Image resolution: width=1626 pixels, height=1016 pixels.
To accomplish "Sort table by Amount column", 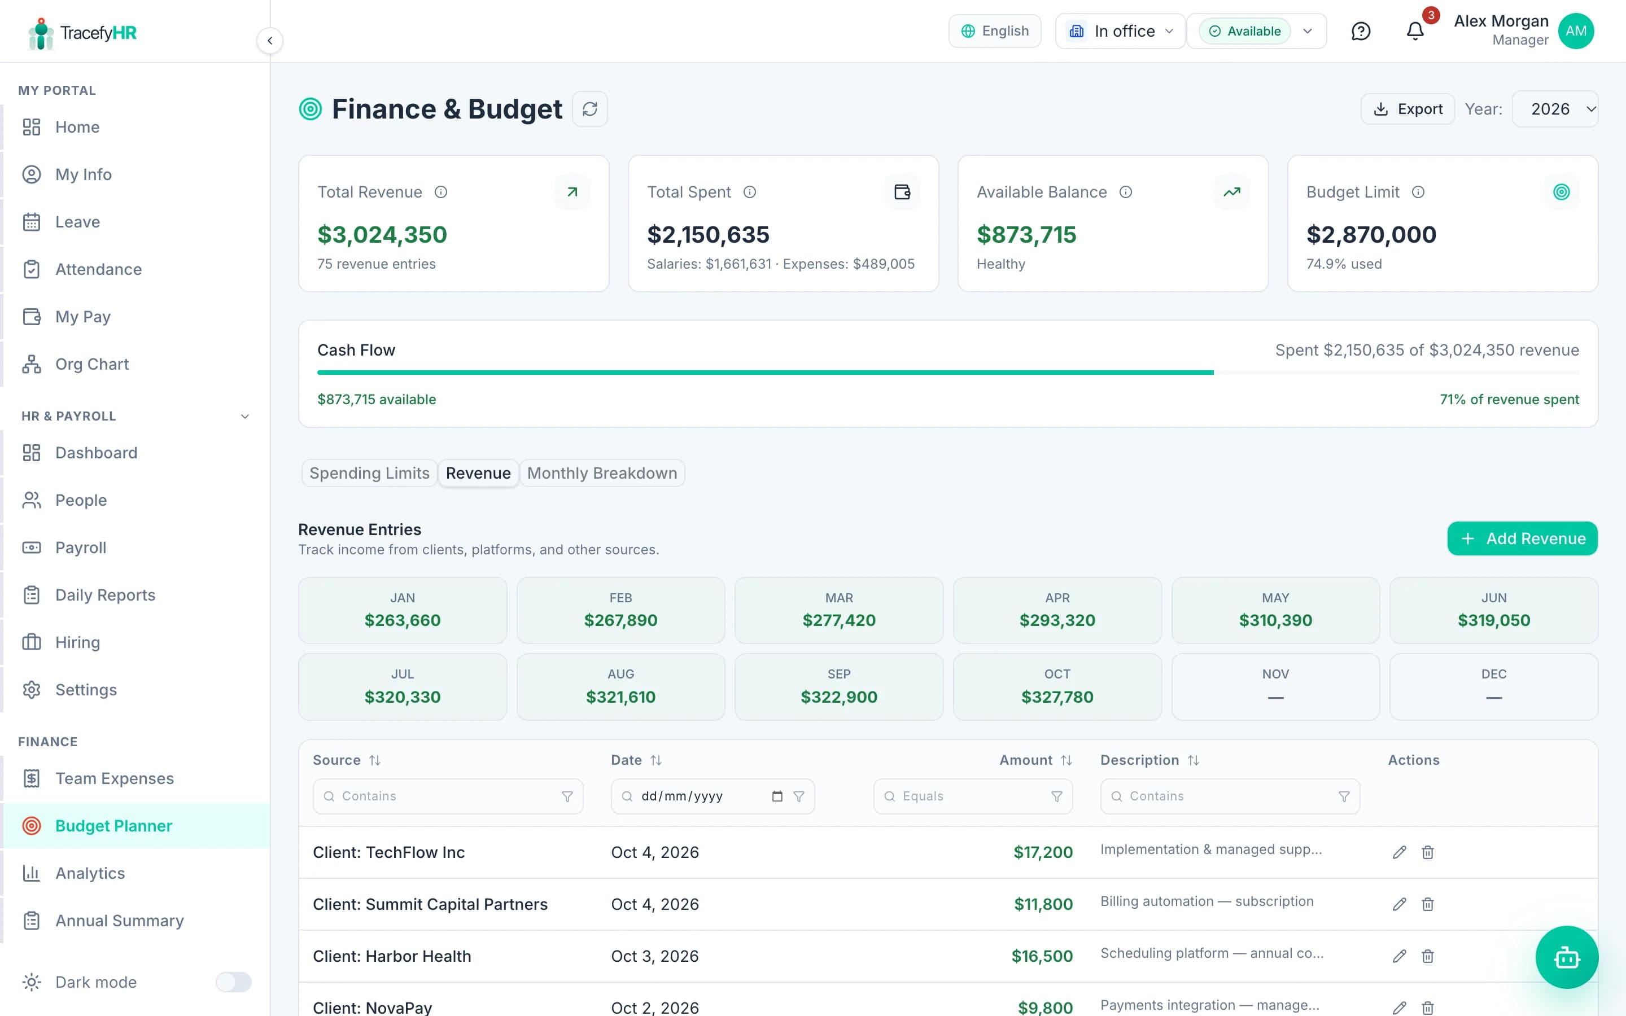I will 1066,760.
